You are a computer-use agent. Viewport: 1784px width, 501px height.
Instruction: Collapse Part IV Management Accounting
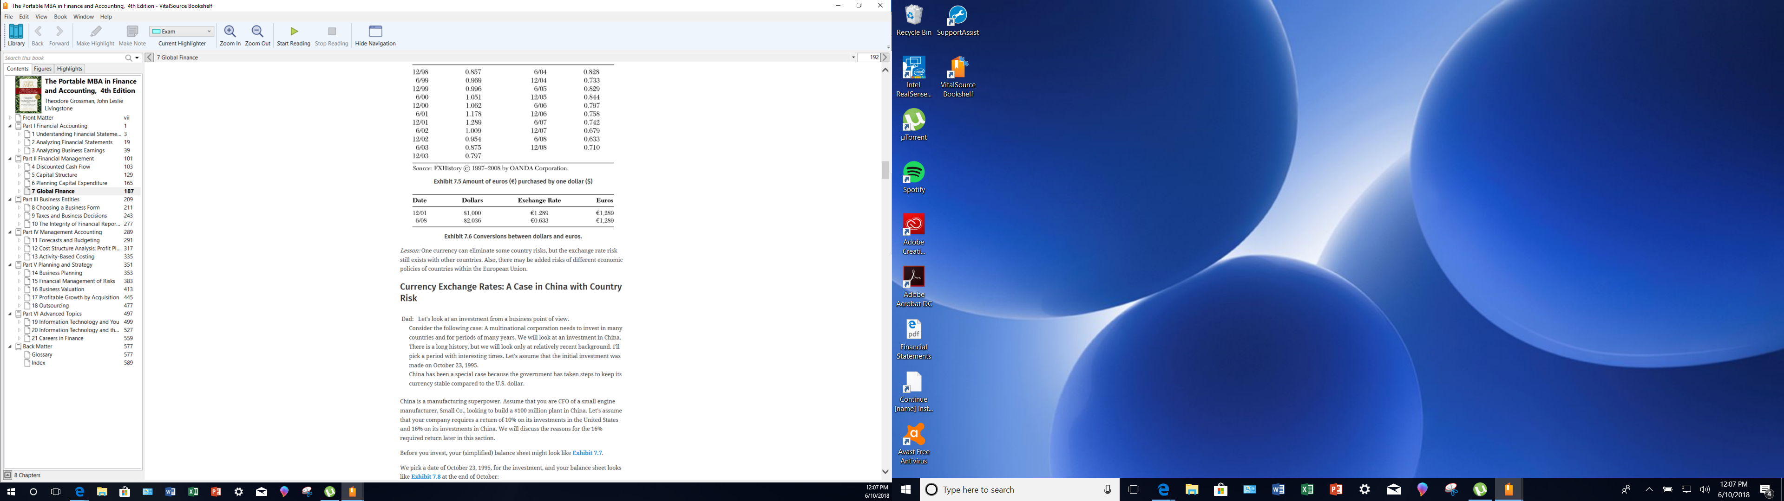tap(10, 232)
